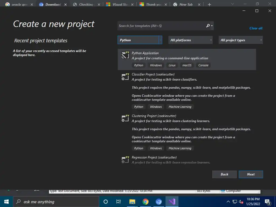Screen dimensions: 276x207
Task: Click Machine Learning tag under Classifier Project
Action: click(x=180, y=107)
